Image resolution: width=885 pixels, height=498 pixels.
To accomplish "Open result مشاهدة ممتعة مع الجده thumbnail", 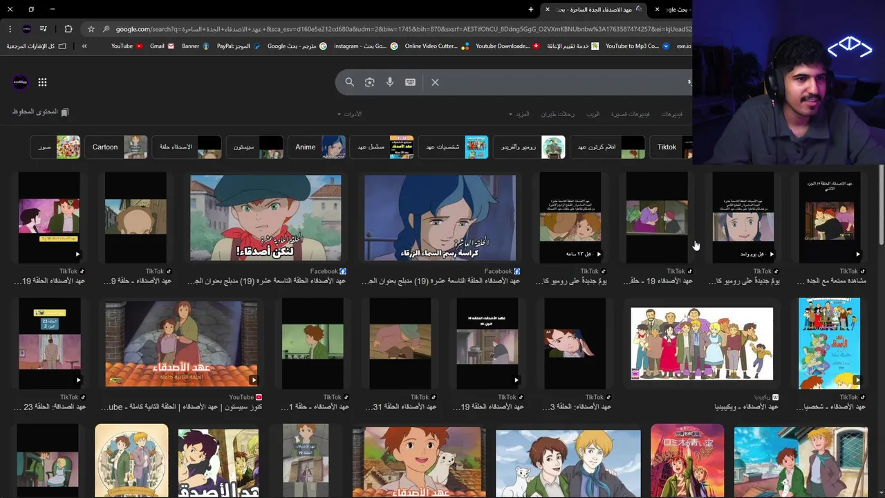I will [830, 218].
